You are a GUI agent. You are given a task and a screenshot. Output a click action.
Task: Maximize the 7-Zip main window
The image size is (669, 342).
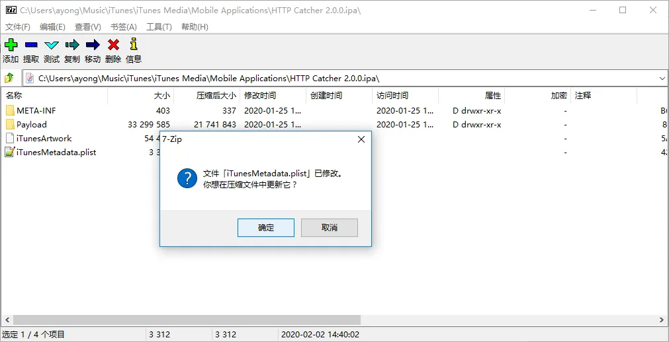(623, 10)
